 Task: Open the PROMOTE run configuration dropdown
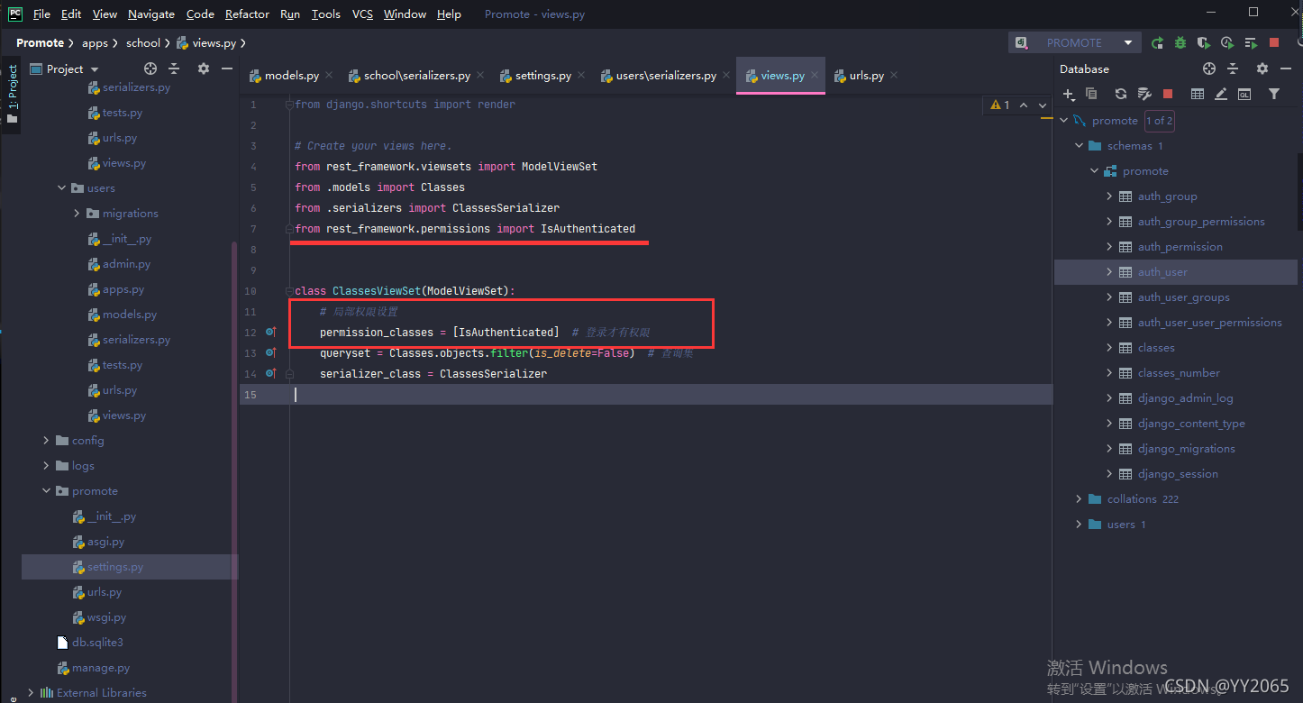[x=1128, y=42]
